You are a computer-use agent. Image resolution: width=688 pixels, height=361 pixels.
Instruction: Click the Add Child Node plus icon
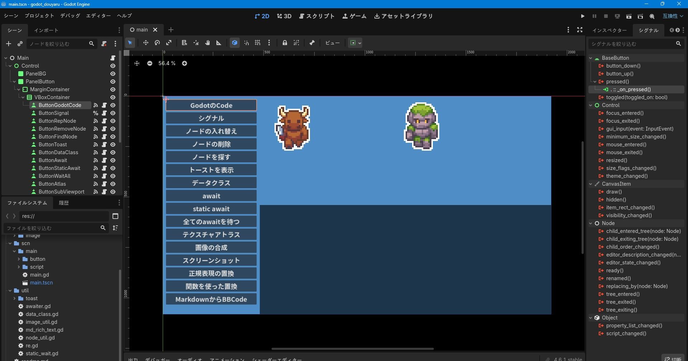click(8, 44)
